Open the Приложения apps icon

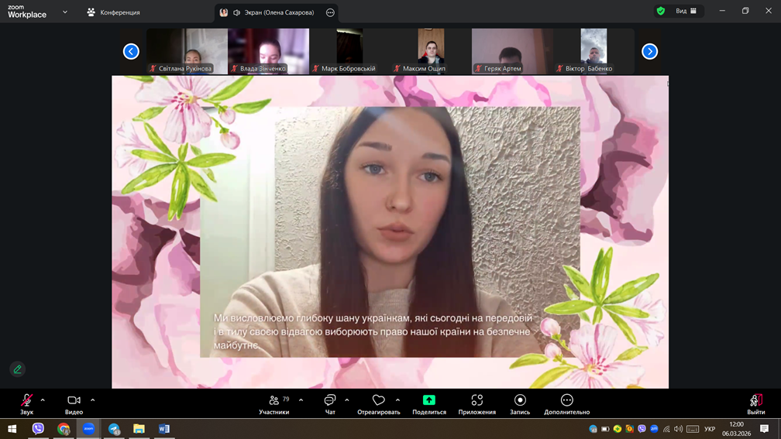(x=477, y=401)
